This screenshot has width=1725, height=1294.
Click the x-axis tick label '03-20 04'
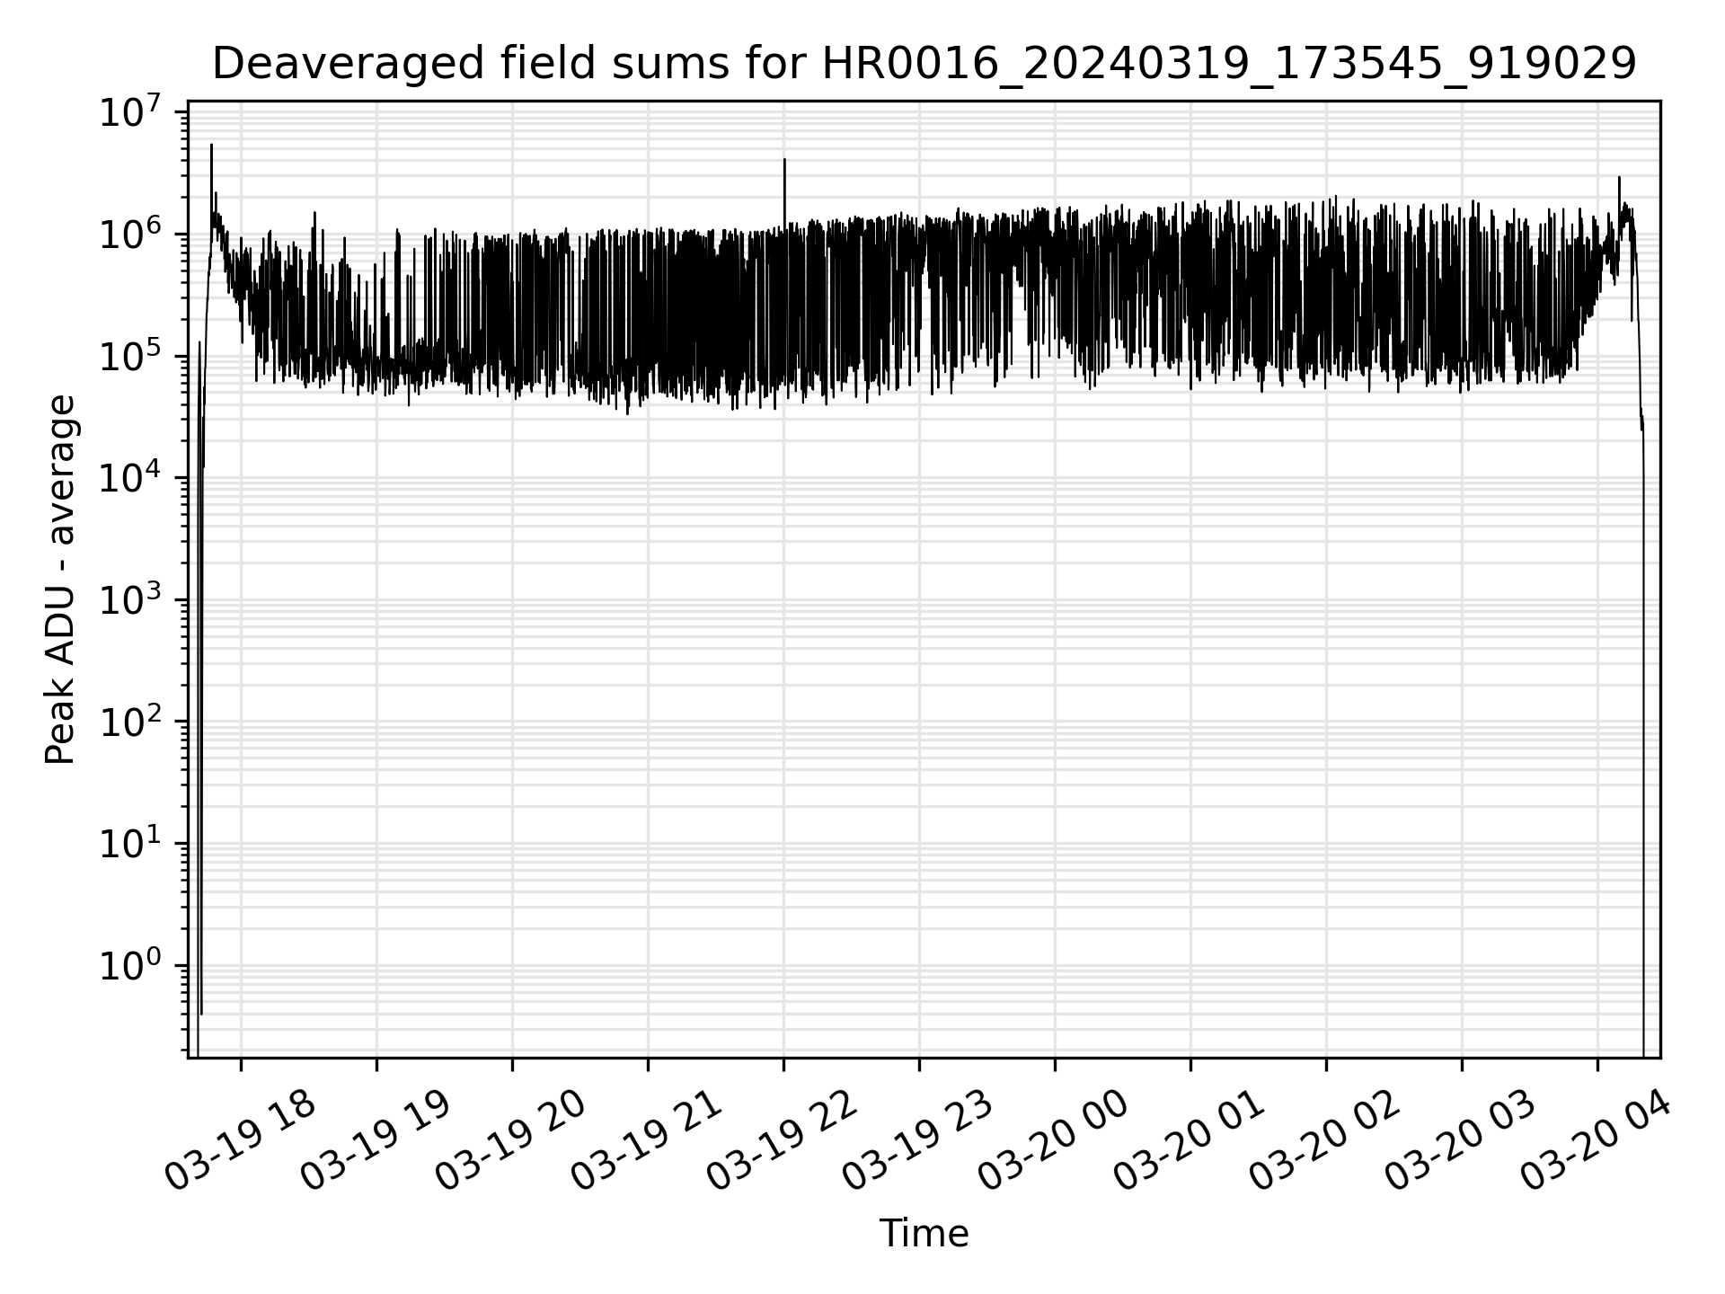click(x=1597, y=1141)
